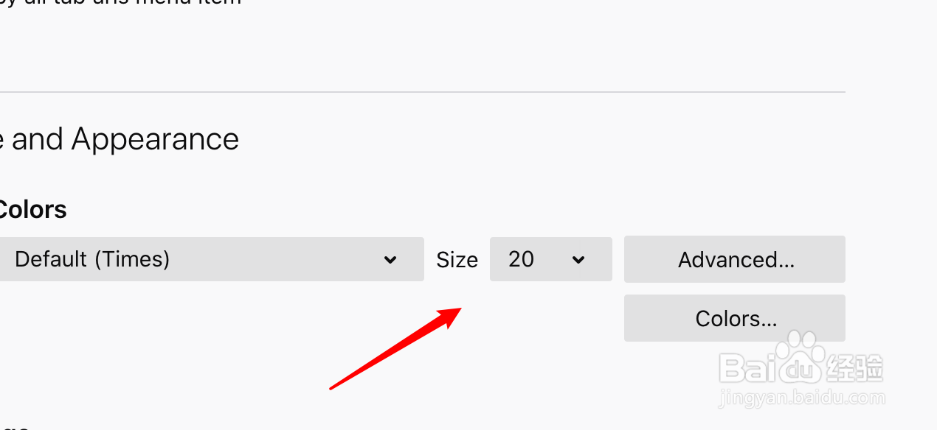Image resolution: width=937 pixels, height=430 pixels.
Task: Click the chevron arrow beside Default (Times)
Action: (391, 260)
